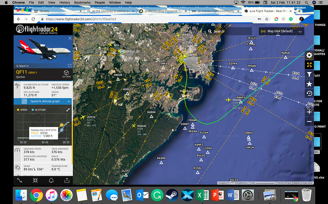Click the 9,825 ft calibrated altitude value
This screenshot has width=328, height=204.
click(x=29, y=88)
